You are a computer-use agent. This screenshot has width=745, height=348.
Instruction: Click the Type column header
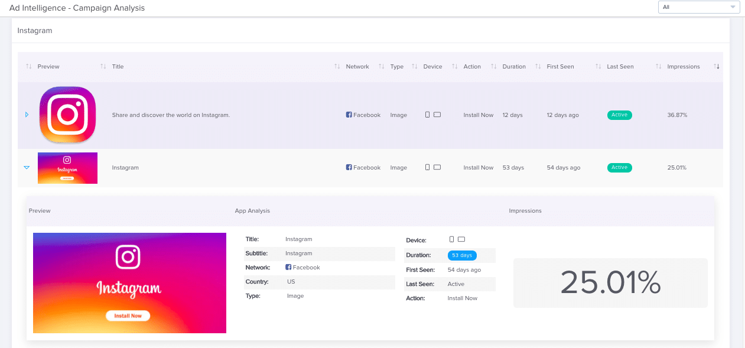[397, 67]
